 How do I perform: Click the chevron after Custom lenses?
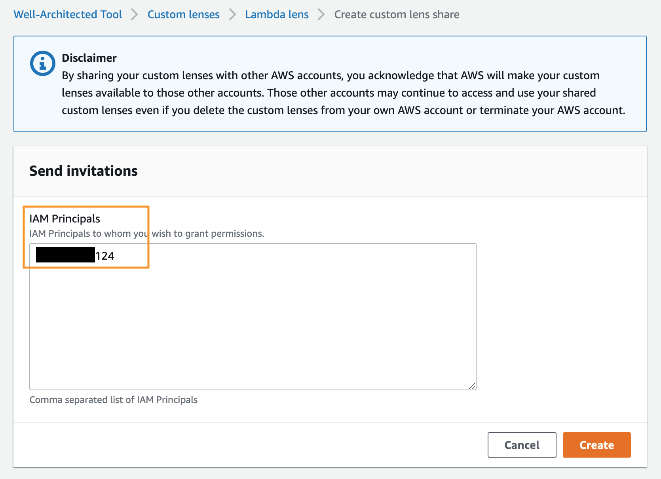tap(232, 14)
